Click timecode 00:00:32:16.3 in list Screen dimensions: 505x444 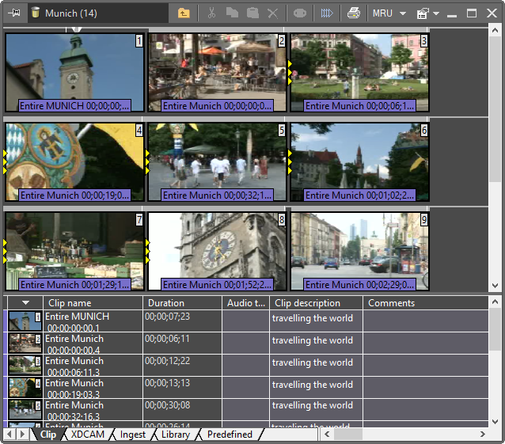pos(74,416)
